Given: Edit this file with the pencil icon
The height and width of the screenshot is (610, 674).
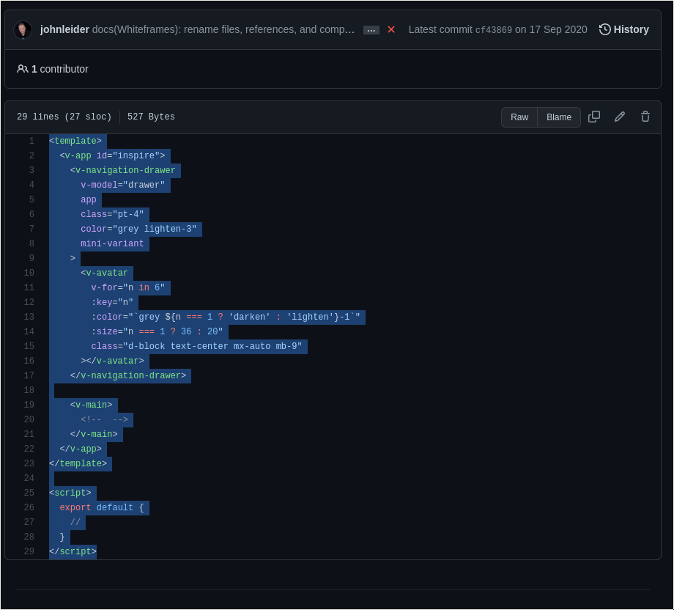Looking at the screenshot, I should [619, 117].
